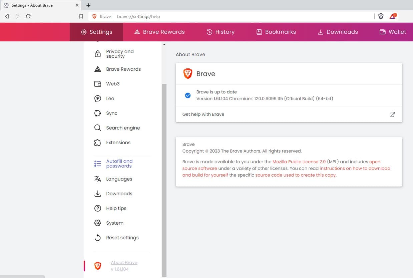Click the sidebar scrollbar up arrow

(x=164, y=44)
